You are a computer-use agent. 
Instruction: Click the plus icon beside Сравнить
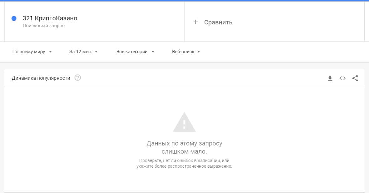click(196, 22)
